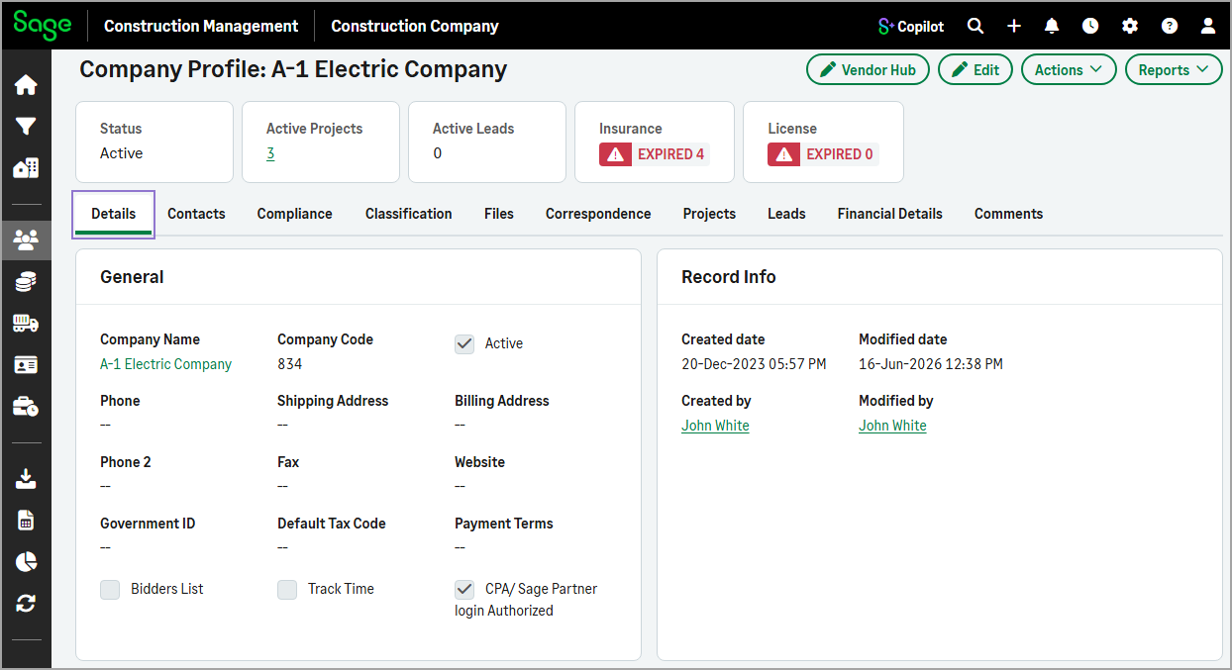Open the Active Projects count link
1232x670 pixels.
pos(270,153)
